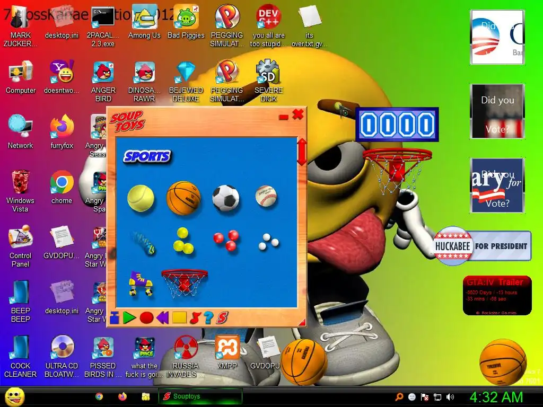
Task: Close the Soup Toys window
Action: (298, 114)
